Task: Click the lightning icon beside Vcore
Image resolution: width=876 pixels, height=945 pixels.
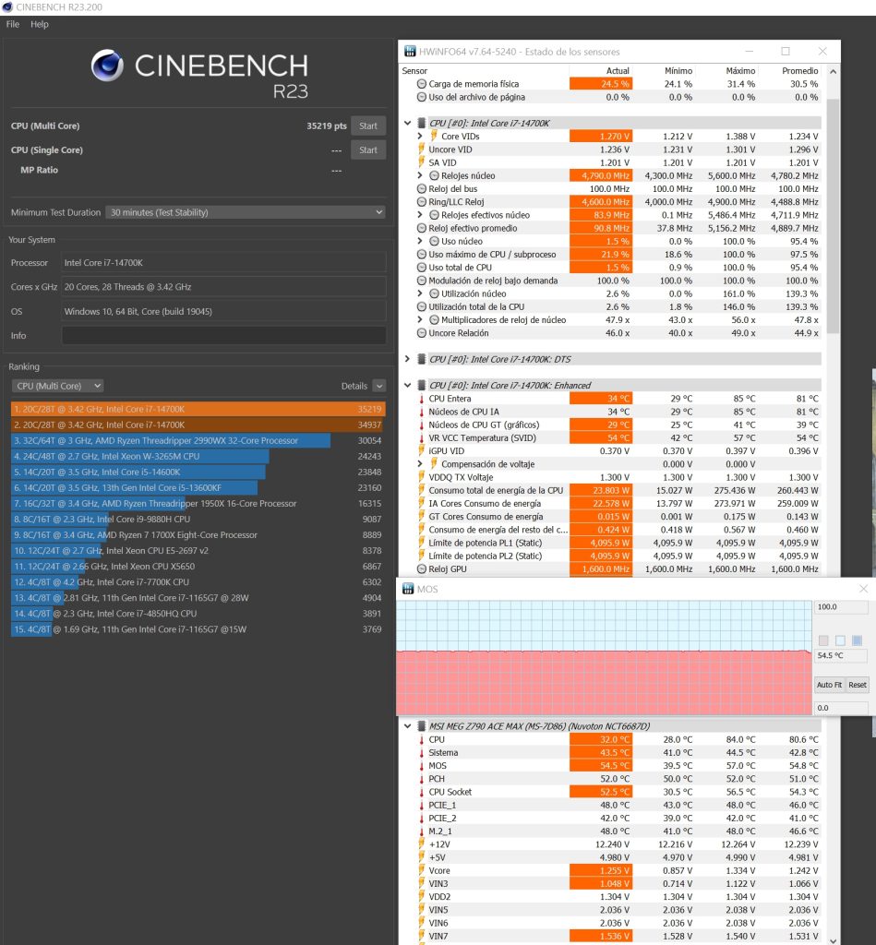Action: (422, 870)
